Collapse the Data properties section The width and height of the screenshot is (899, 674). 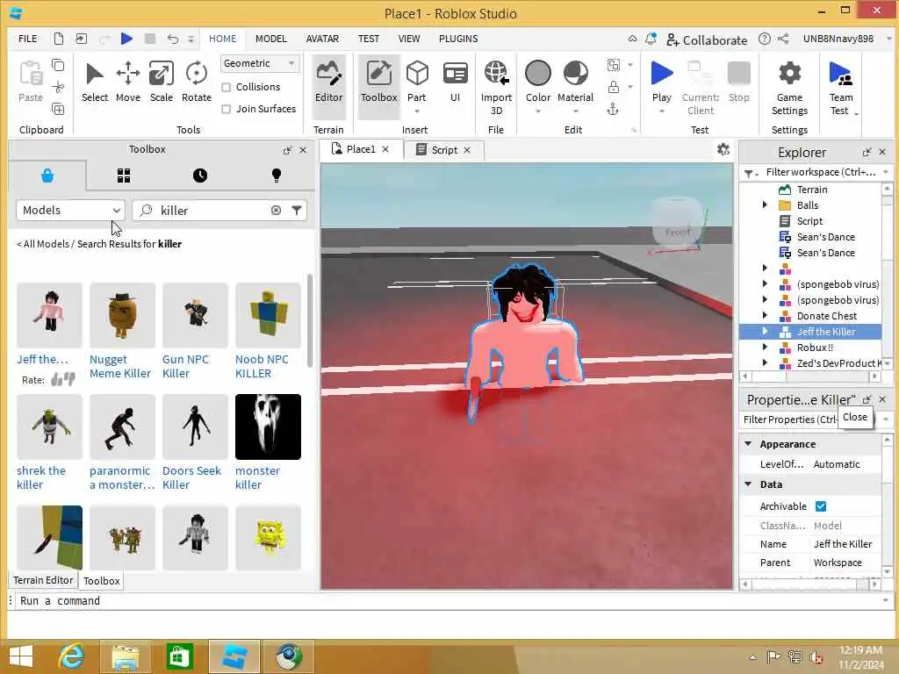pyautogui.click(x=748, y=484)
